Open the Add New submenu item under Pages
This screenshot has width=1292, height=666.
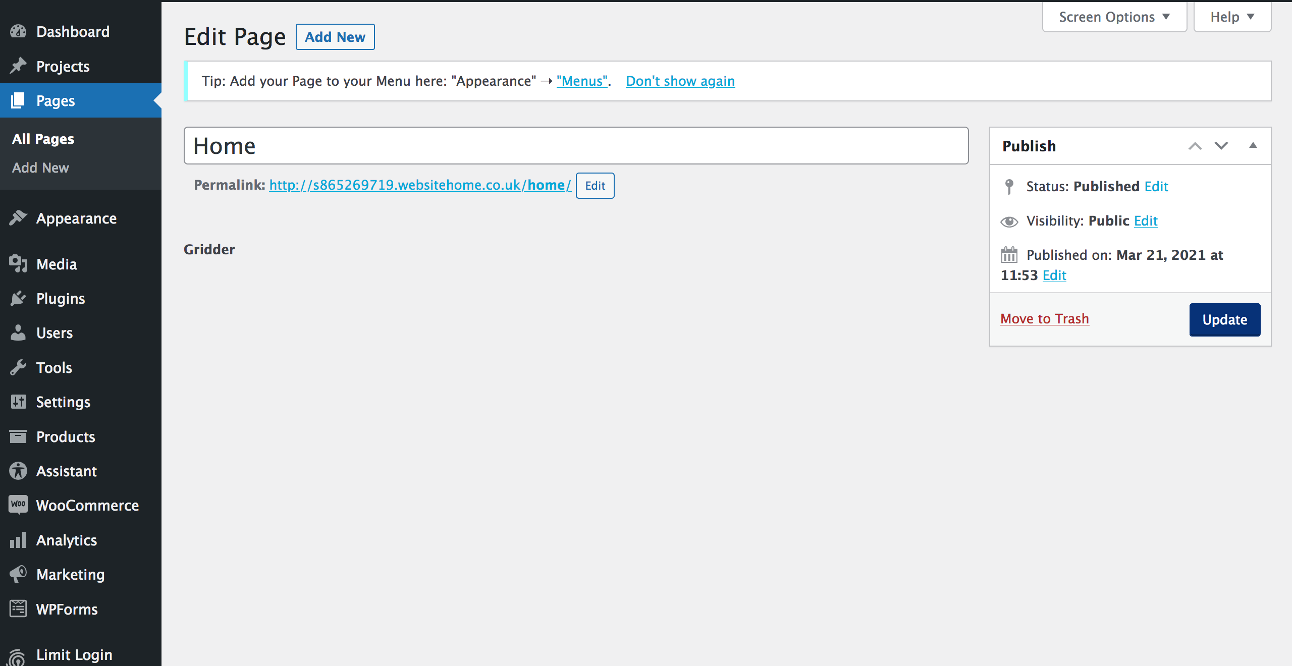pos(40,168)
